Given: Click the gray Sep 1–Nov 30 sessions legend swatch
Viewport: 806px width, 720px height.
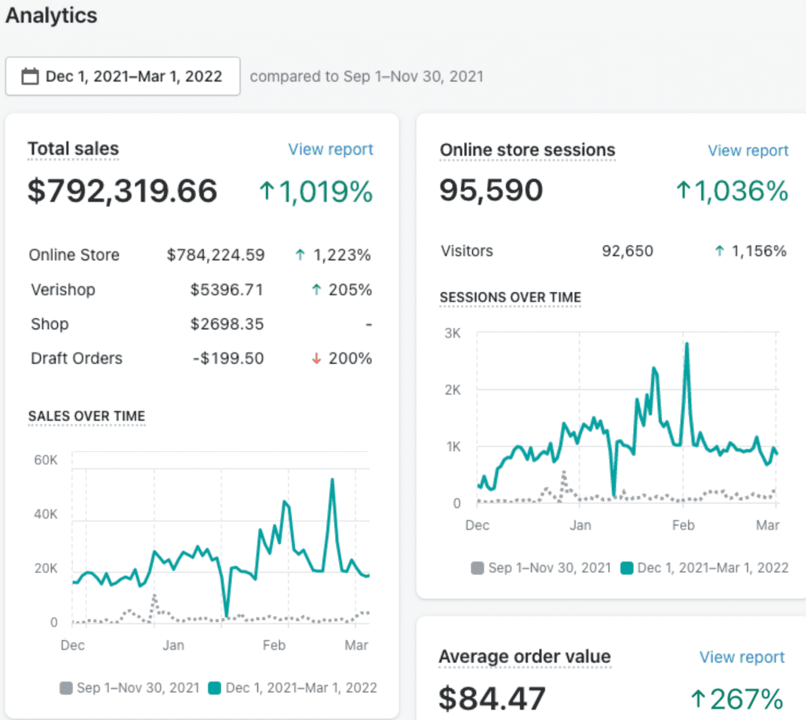Looking at the screenshot, I should tap(477, 568).
